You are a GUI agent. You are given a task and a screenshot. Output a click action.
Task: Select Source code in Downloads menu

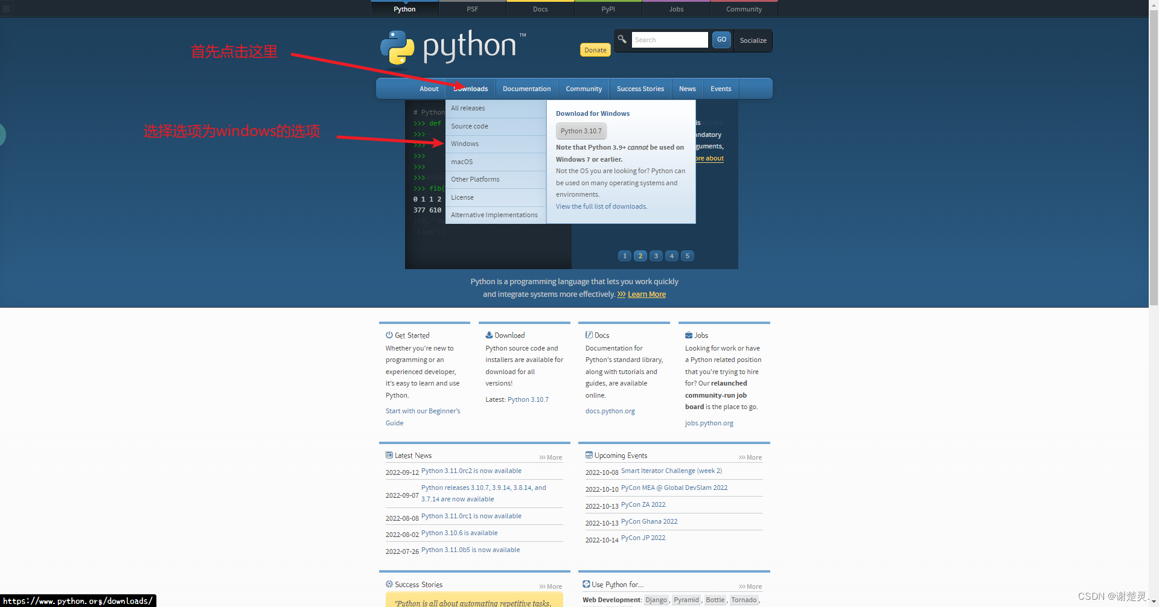pos(496,126)
